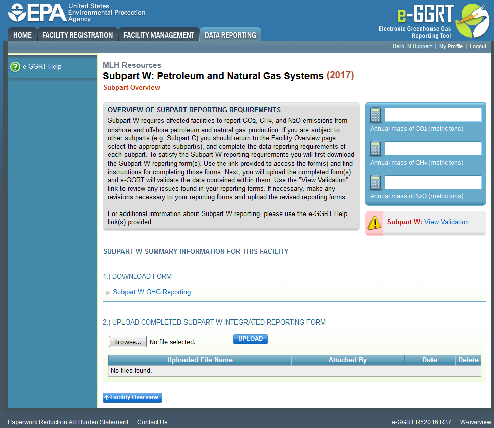Click the Annual mass of CH4 input field
The height and width of the screenshot is (428, 494).
click(433, 148)
